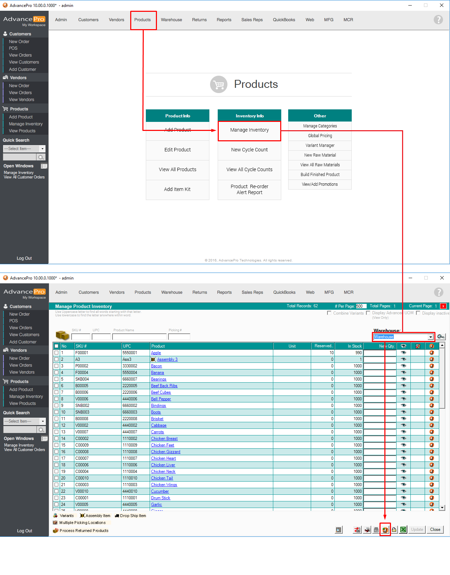450x575 pixels.
Task: Click the cart icon column header
Action: [432, 346]
